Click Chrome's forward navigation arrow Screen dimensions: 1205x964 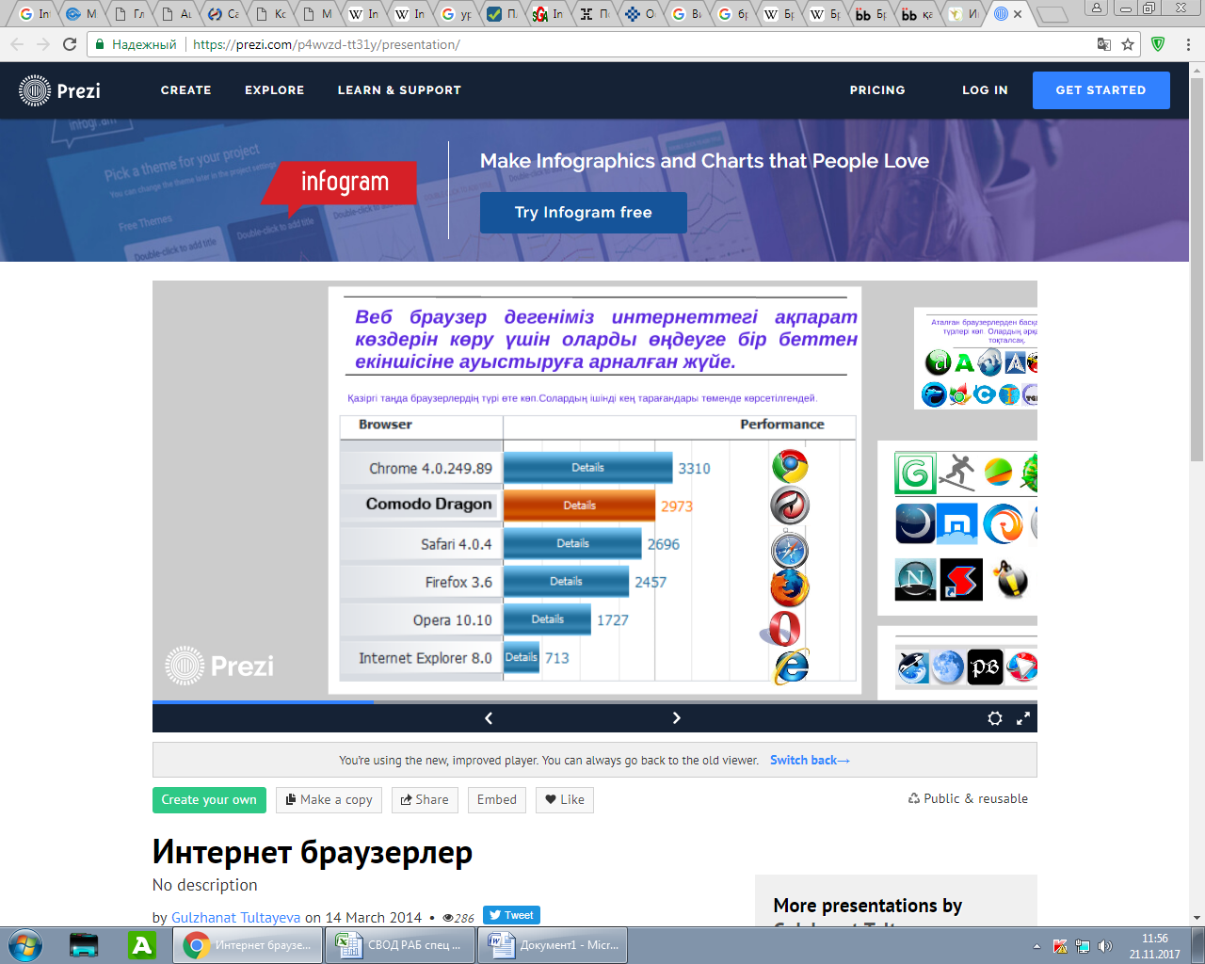coord(43,44)
